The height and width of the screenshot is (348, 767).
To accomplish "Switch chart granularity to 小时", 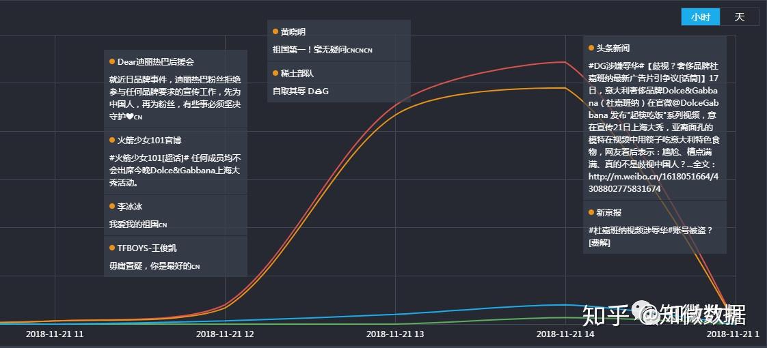I will (701, 17).
